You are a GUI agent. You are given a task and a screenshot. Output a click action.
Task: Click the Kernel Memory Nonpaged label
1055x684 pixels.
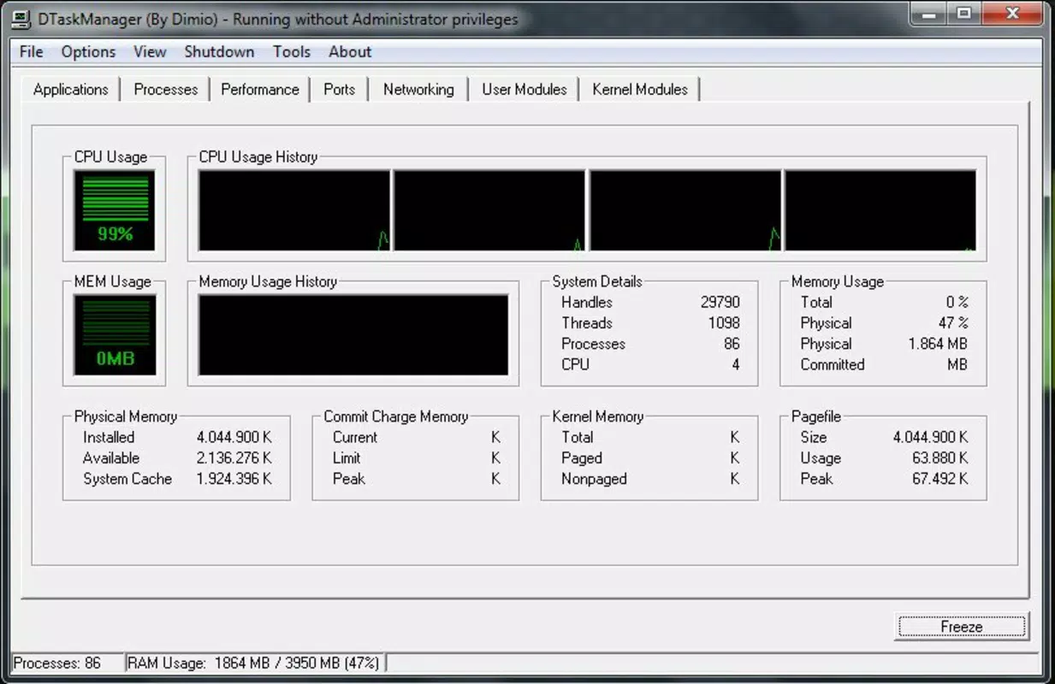594,479
